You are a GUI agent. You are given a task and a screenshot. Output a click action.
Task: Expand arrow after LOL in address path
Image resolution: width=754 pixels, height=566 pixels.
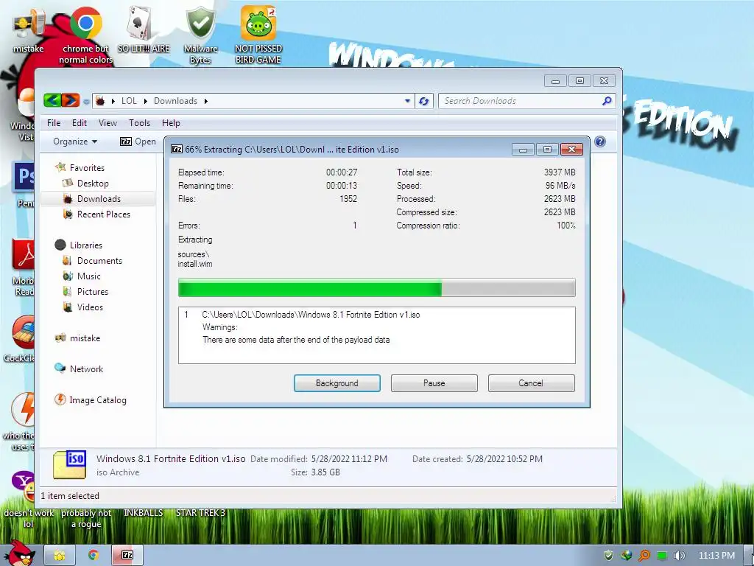145,101
